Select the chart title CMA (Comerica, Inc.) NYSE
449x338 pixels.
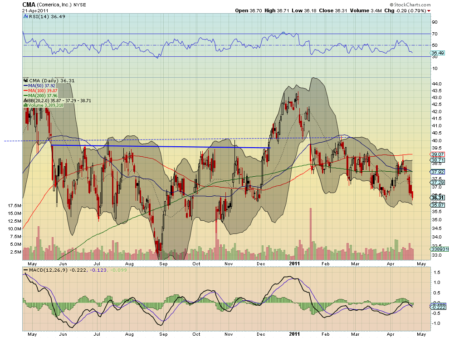[54, 5]
